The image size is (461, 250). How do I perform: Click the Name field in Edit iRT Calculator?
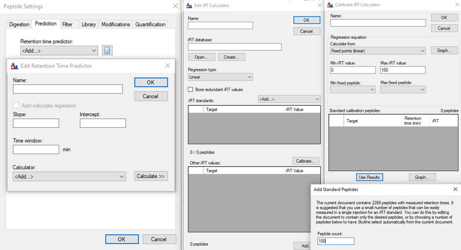[x=220, y=26]
